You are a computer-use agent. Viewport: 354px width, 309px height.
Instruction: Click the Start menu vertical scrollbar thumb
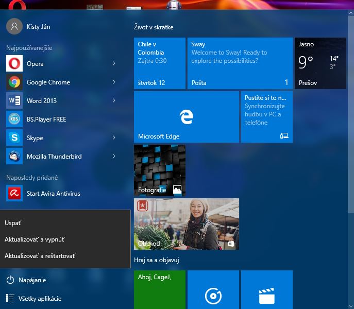coord(351,114)
